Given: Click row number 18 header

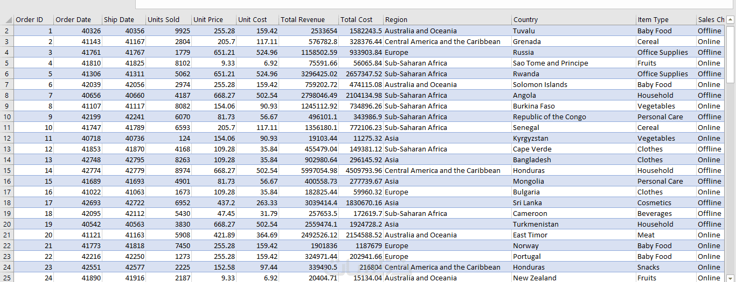Looking at the screenshot, I should 6,203.
